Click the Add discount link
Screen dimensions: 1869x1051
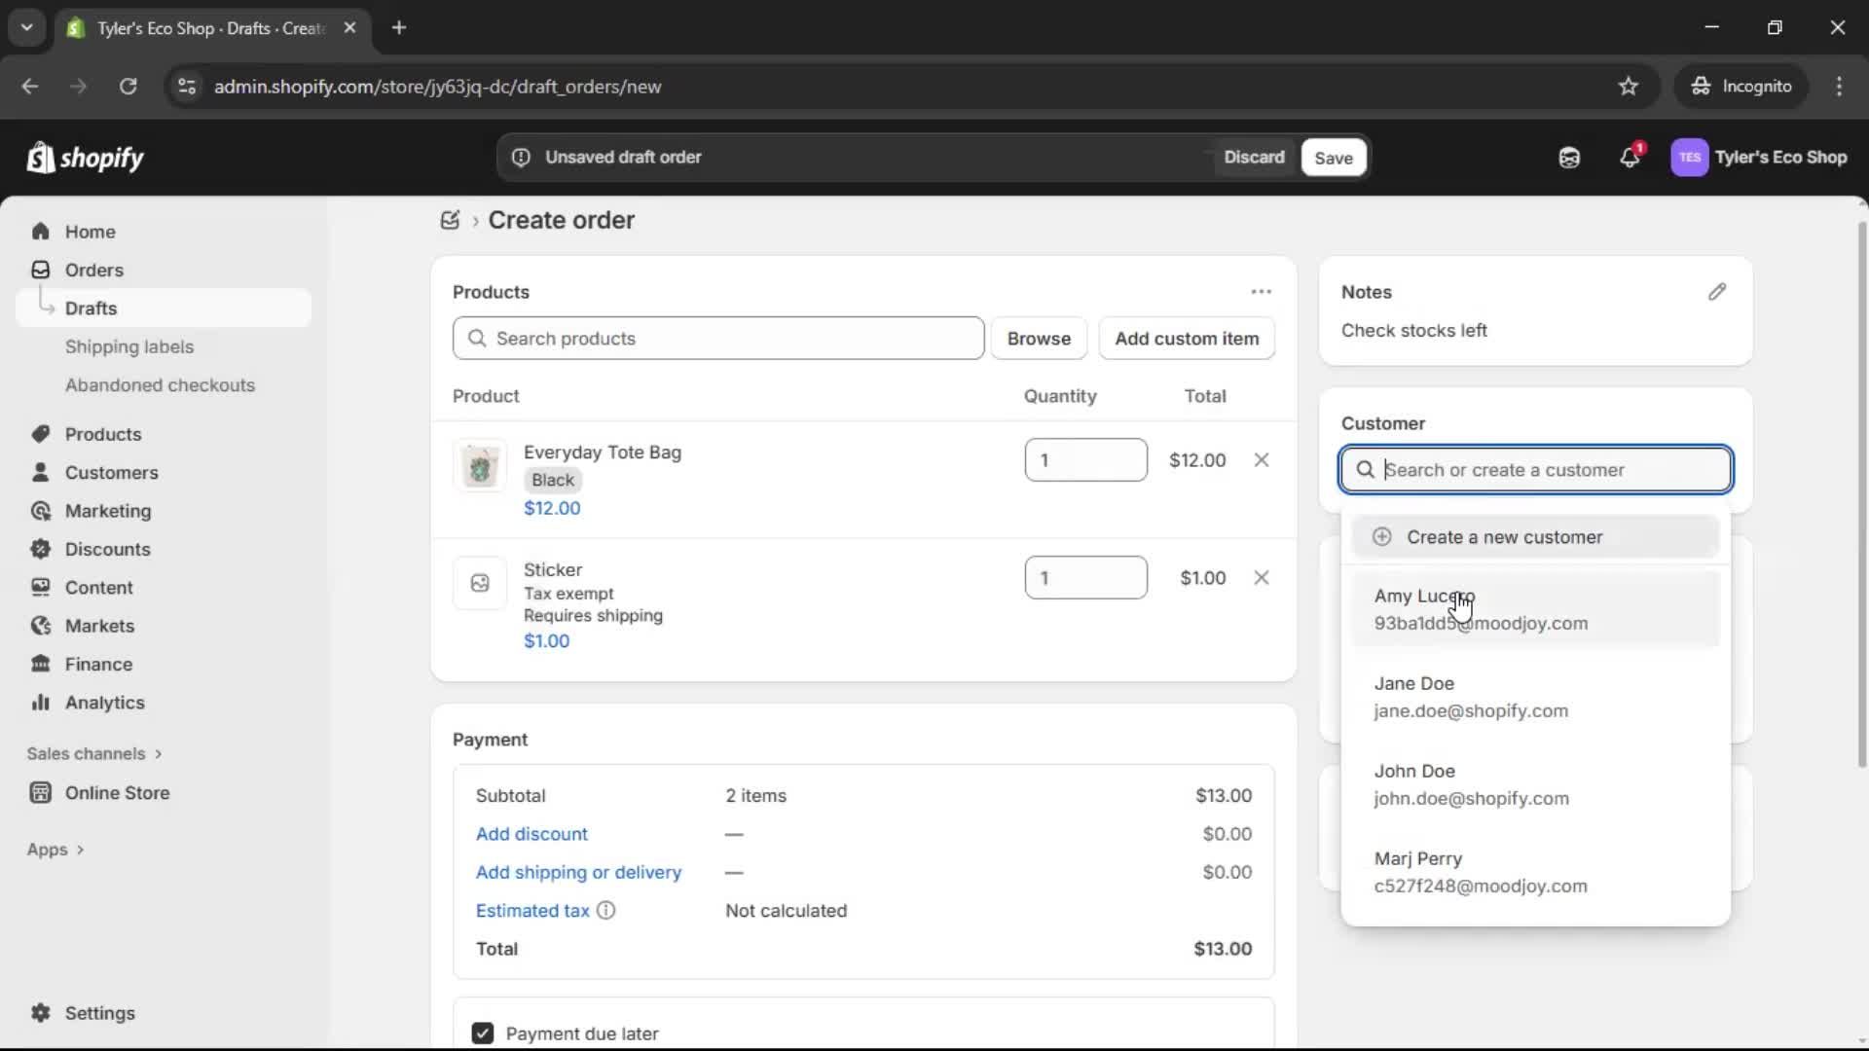[531, 833]
